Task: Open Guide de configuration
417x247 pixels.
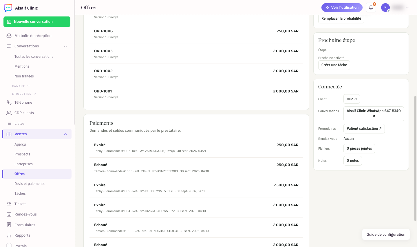Action: pos(386,235)
